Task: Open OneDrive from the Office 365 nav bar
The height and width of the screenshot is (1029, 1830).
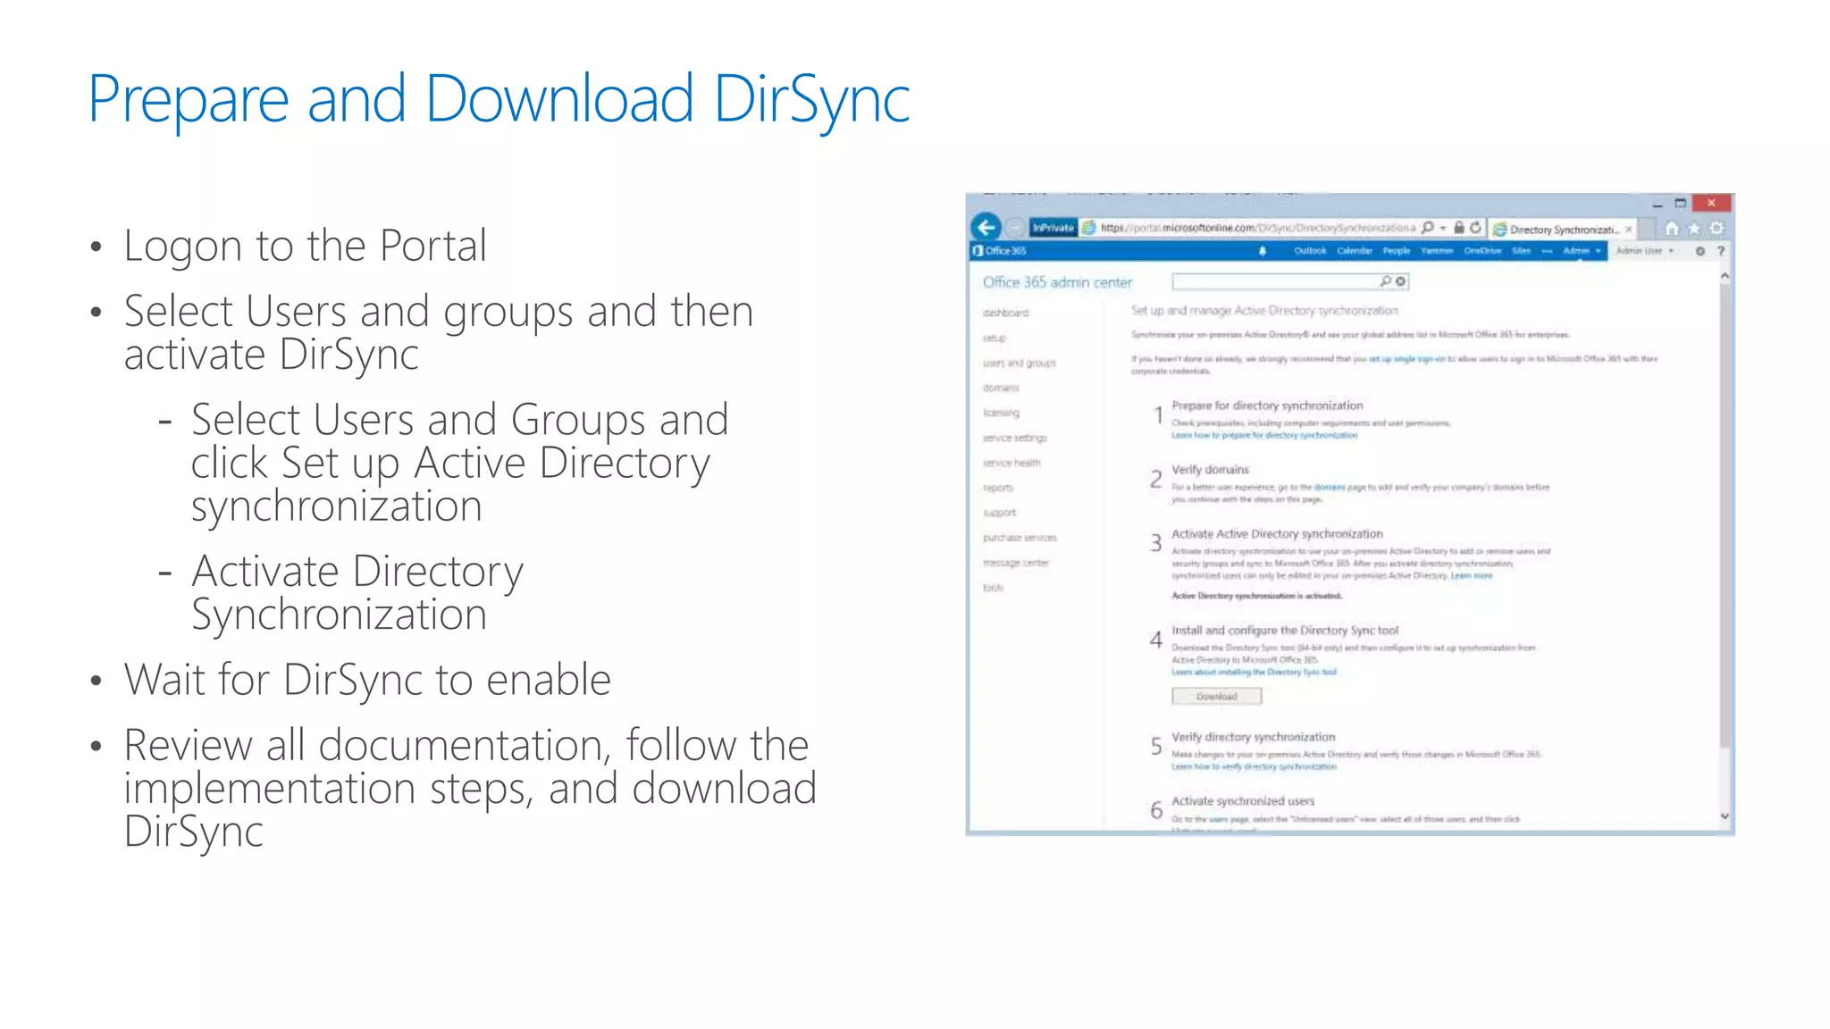Action: pos(1482,251)
